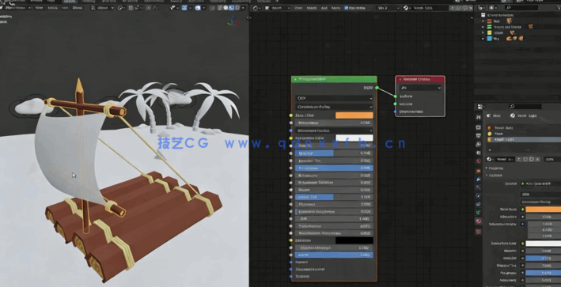Open the Select menu in node editor
Image resolution: width=561 pixels, height=287 pixels.
tap(312, 8)
